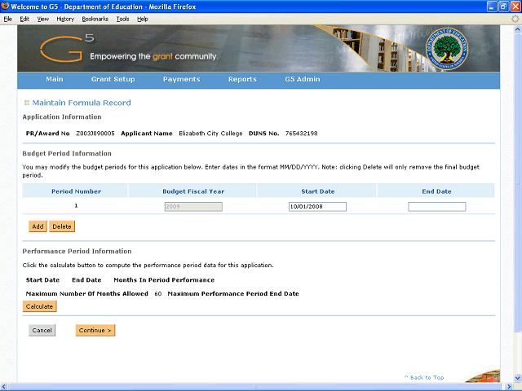The height and width of the screenshot is (391, 522).
Task: Open the File menu
Action: click(8, 18)
